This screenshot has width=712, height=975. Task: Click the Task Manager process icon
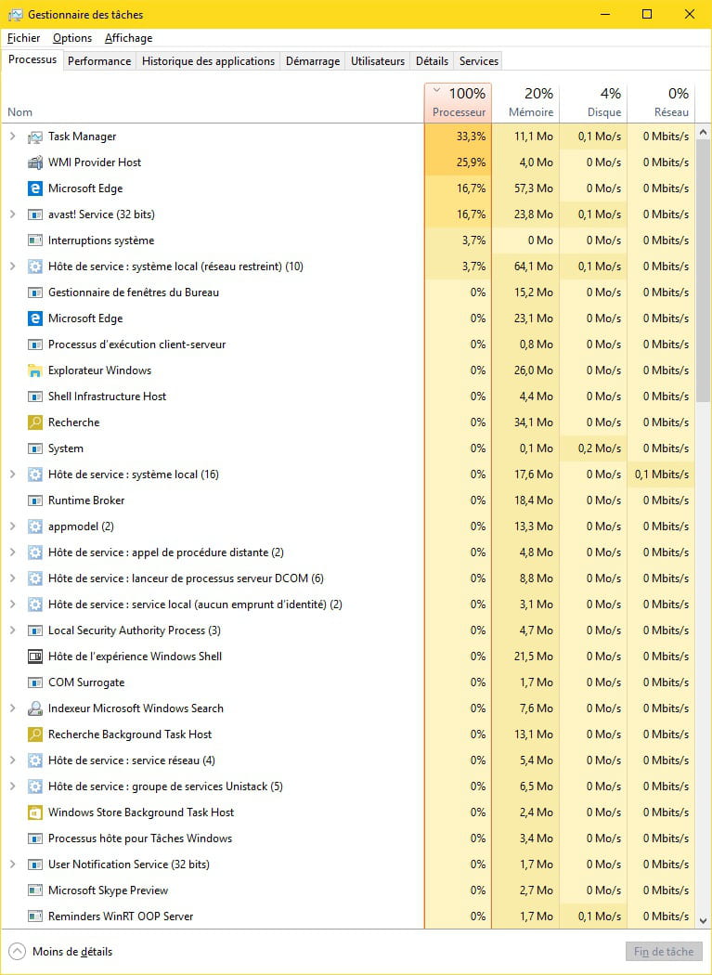pyautogui.click(x=35, y=136)
